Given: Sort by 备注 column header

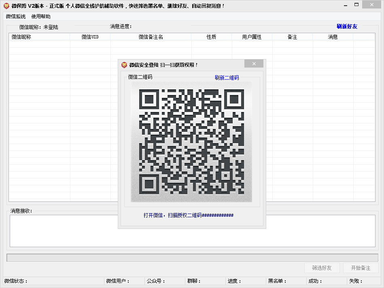Looking at the screenshot, I should point(293,37).
